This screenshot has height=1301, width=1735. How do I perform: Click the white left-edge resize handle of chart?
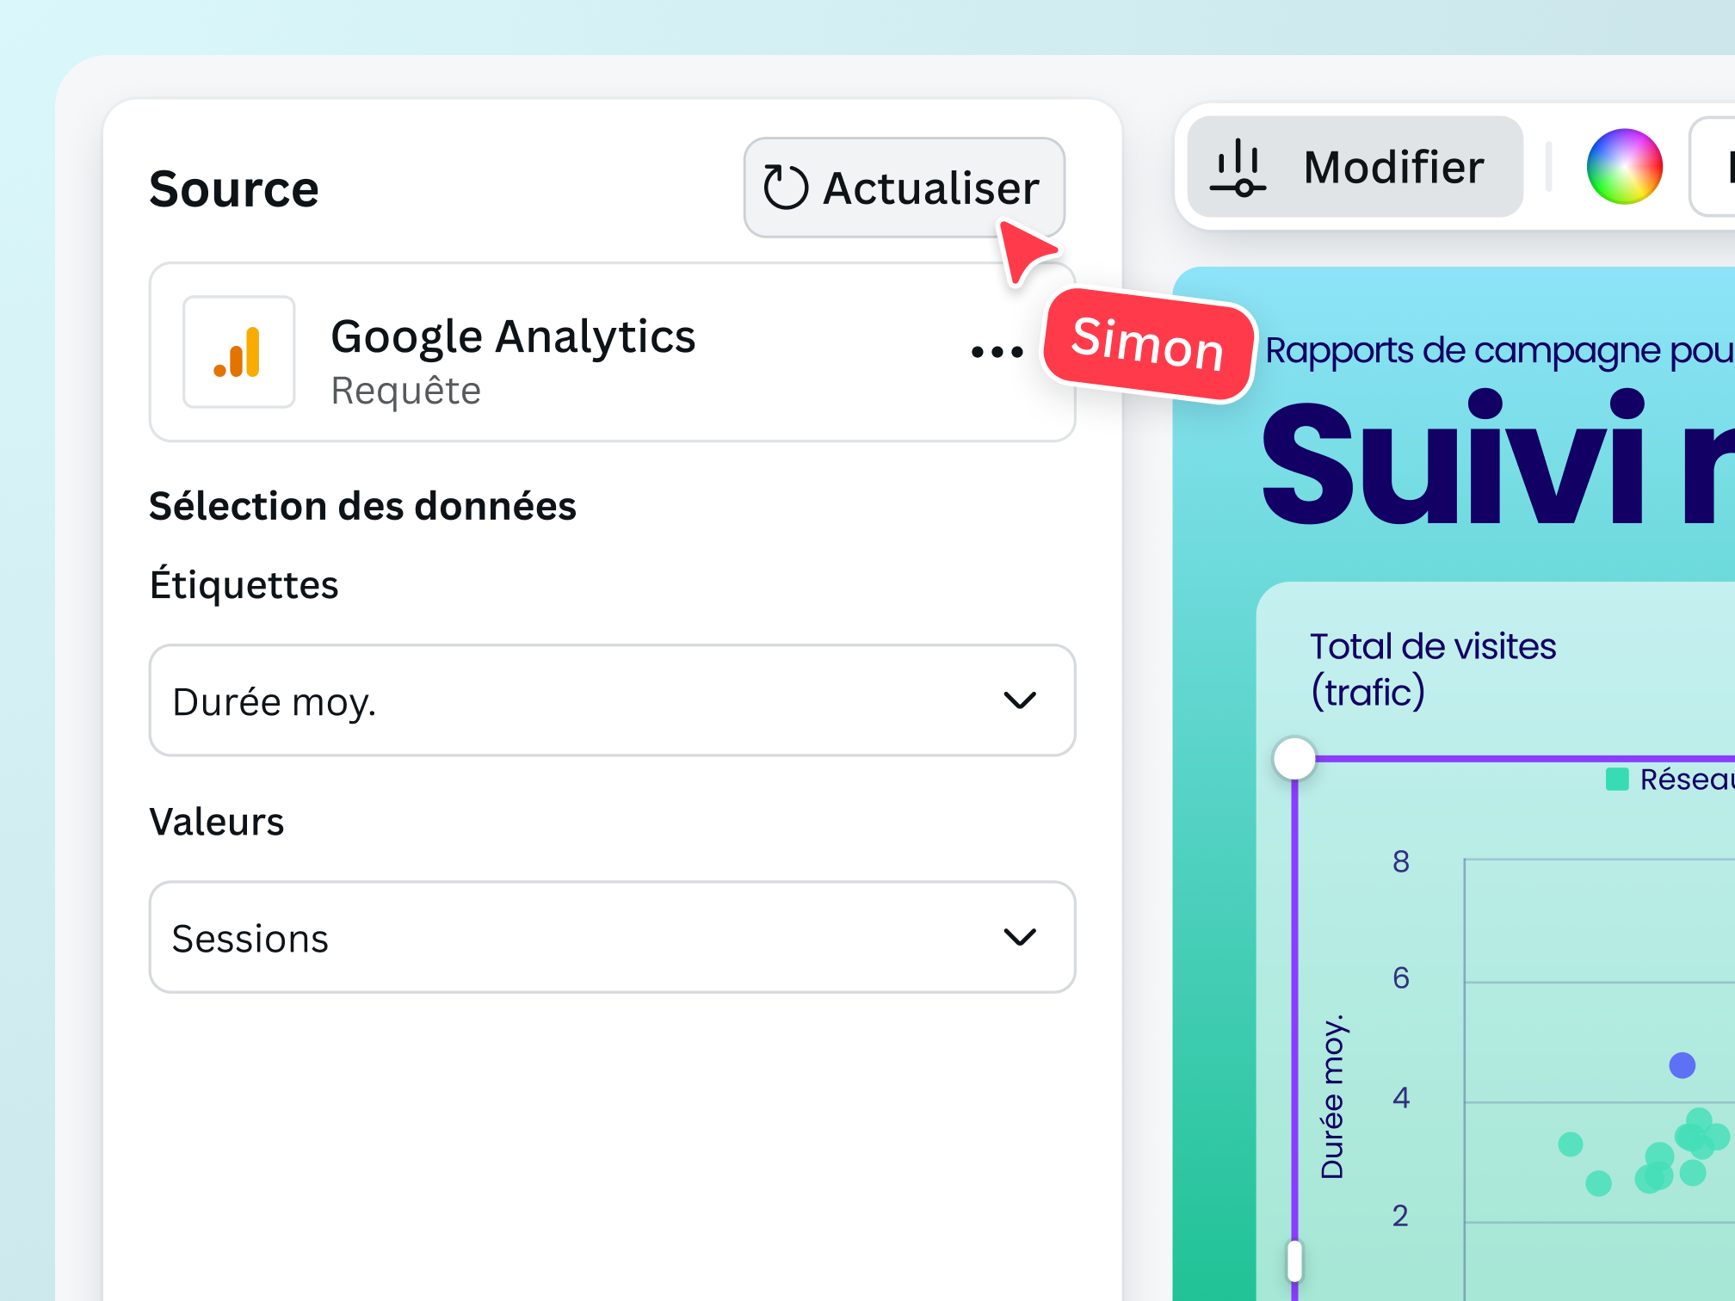click(1294, 1261)
